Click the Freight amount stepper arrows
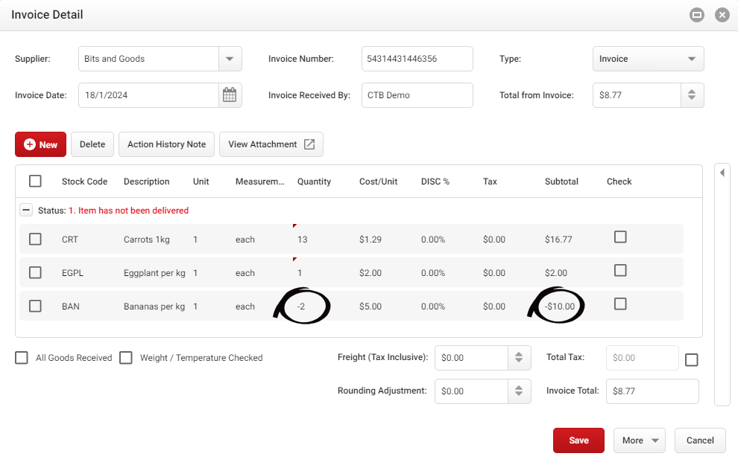This screenshot has width=738, height=465. click(520, 357)
